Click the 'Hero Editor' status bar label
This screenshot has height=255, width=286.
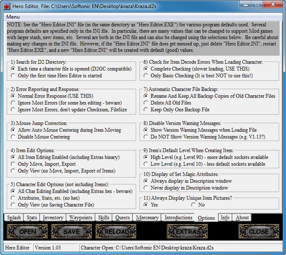(x=17, y=248)
